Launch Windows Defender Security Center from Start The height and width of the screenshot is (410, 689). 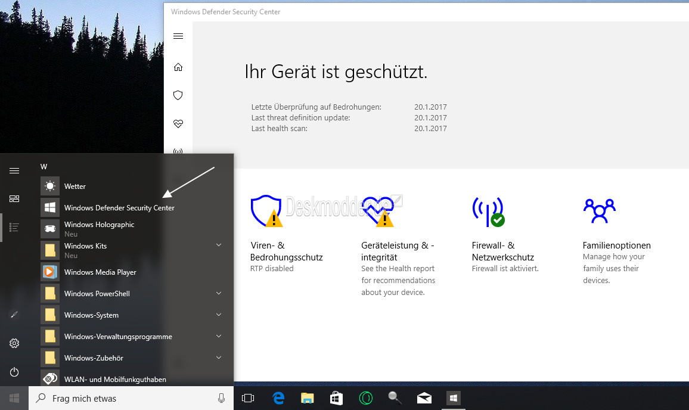tap(132, 208)
